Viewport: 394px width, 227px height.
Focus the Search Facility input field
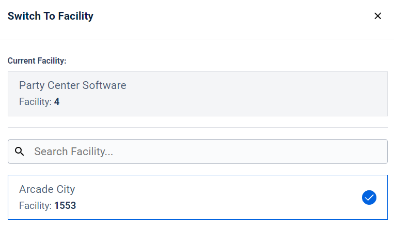[198, 152]
